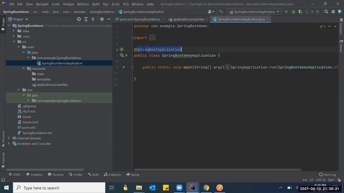Open the Event Log
Viewport: 344px width, 193px height.
point(327,174)
